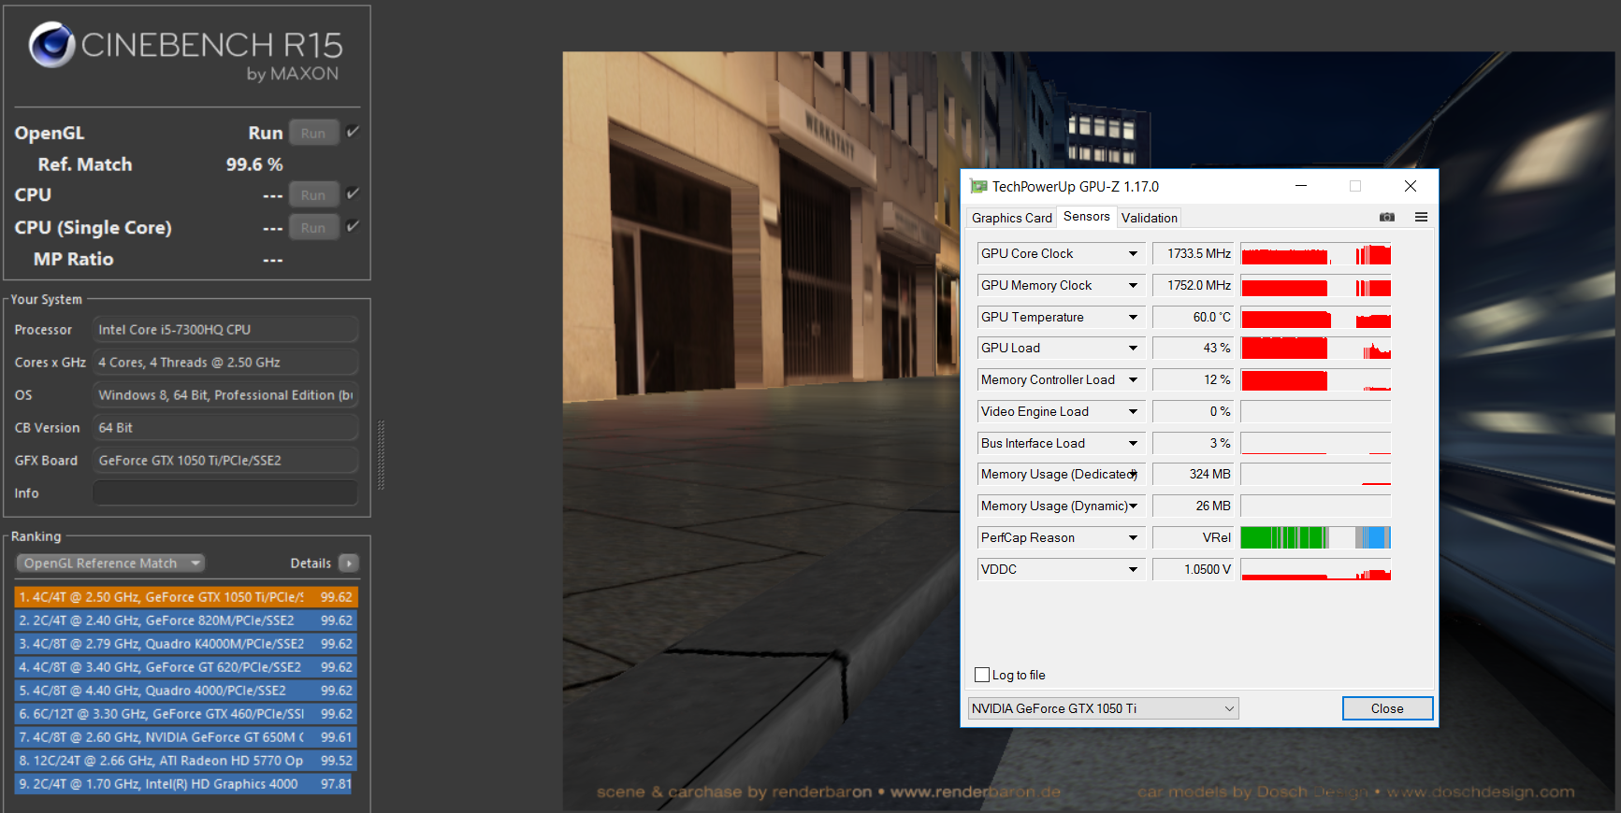Select the Sensors tab
This screenshot has height=813, width=1621.
1087,217
